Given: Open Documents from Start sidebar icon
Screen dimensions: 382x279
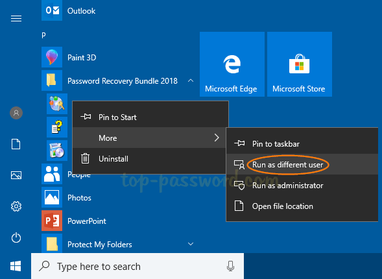Looking at the screenshot, I should (x=16, y=144).
